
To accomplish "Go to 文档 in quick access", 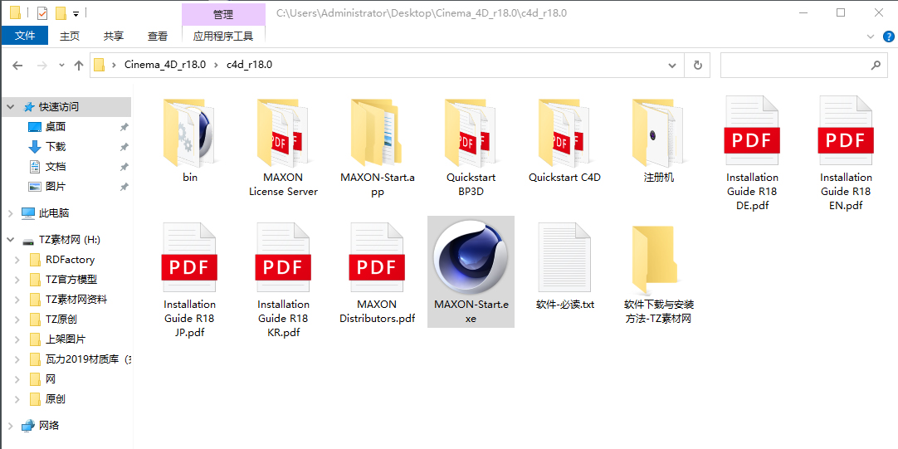I will [x=56, y=167].
